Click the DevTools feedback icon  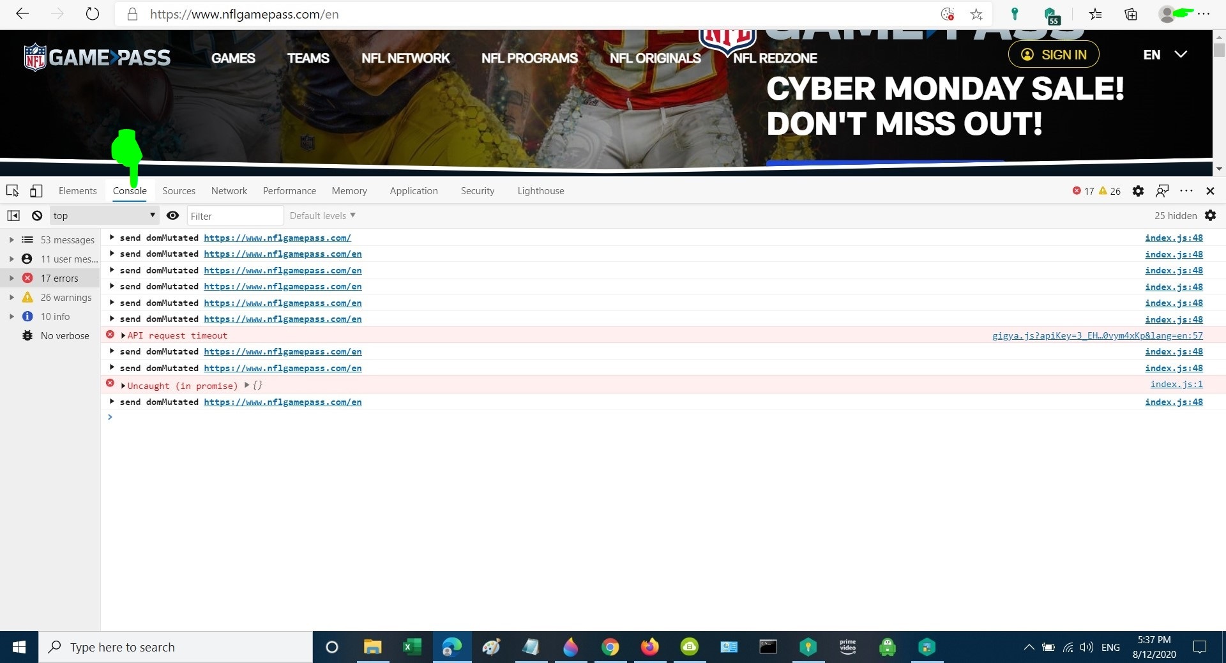pyautogui.click(x=1162, y=191)
